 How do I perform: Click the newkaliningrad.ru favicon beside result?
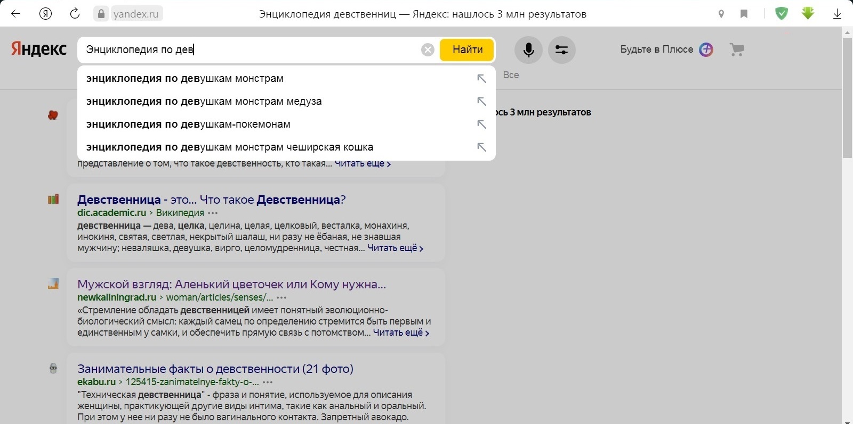pos(53,284)
